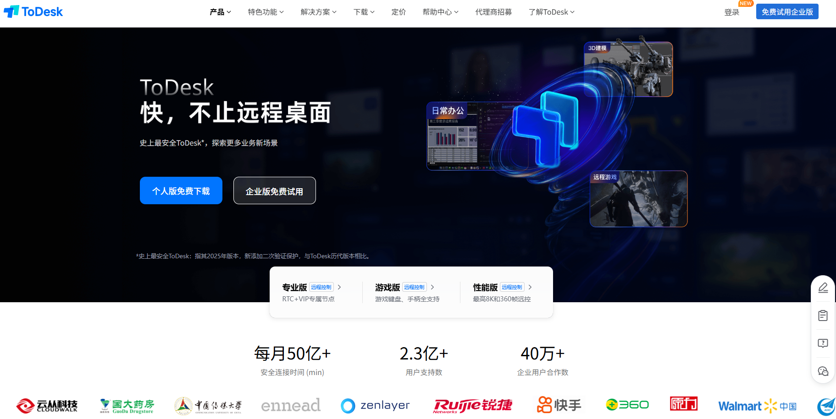Image resolution: width=836 pixels, height=419 pixels.
Task: Click the 2.3亿+ user statistic
Action: (x=424, y=354)
